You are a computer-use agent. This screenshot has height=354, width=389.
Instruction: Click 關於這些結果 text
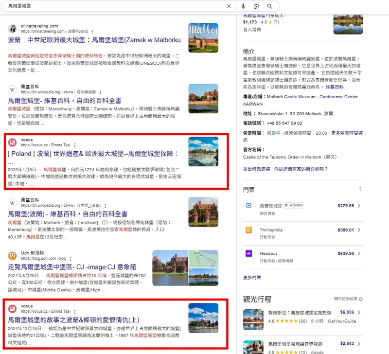(x=345, y=299)
